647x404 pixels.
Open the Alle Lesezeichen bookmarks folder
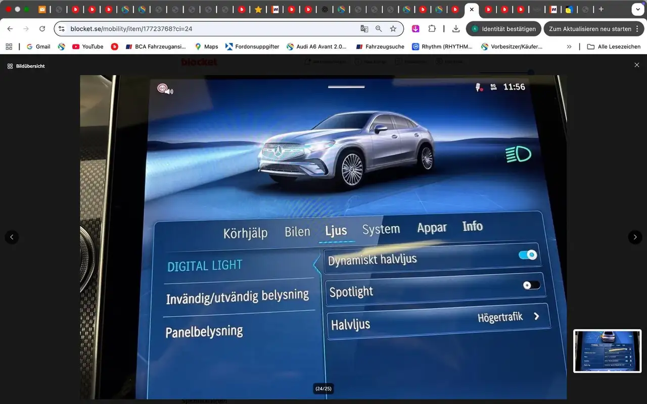(x=614, y=46)
